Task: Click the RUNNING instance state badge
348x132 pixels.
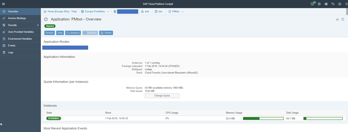Action: (x=54, y=118)
